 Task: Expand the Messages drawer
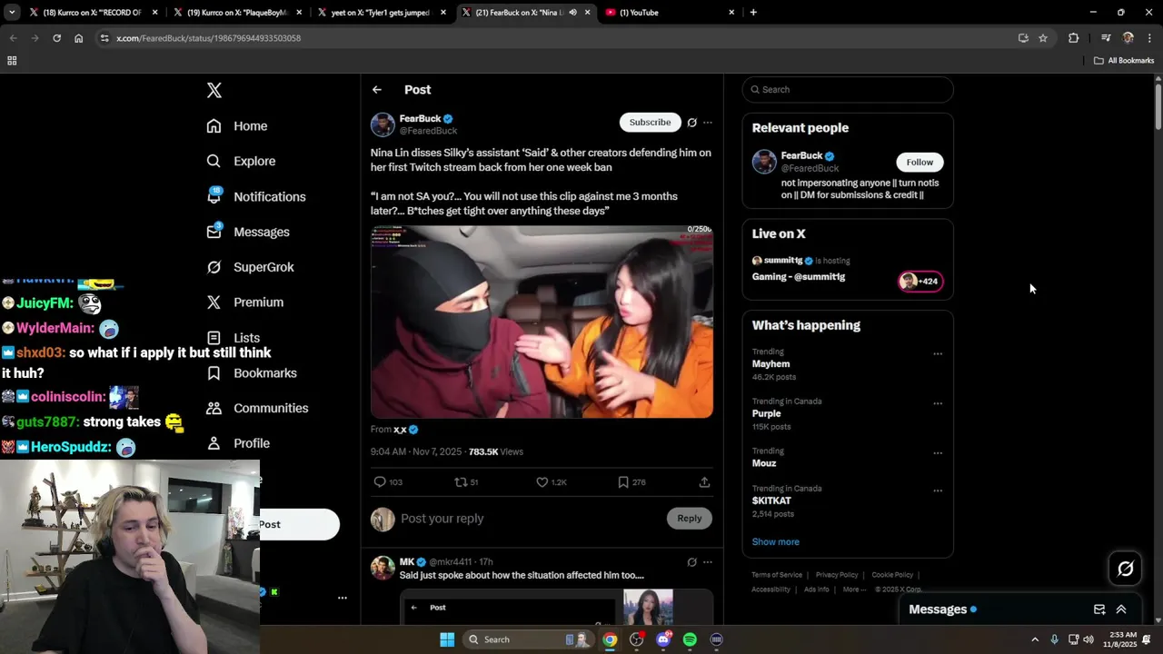(x=1121, y=609)
